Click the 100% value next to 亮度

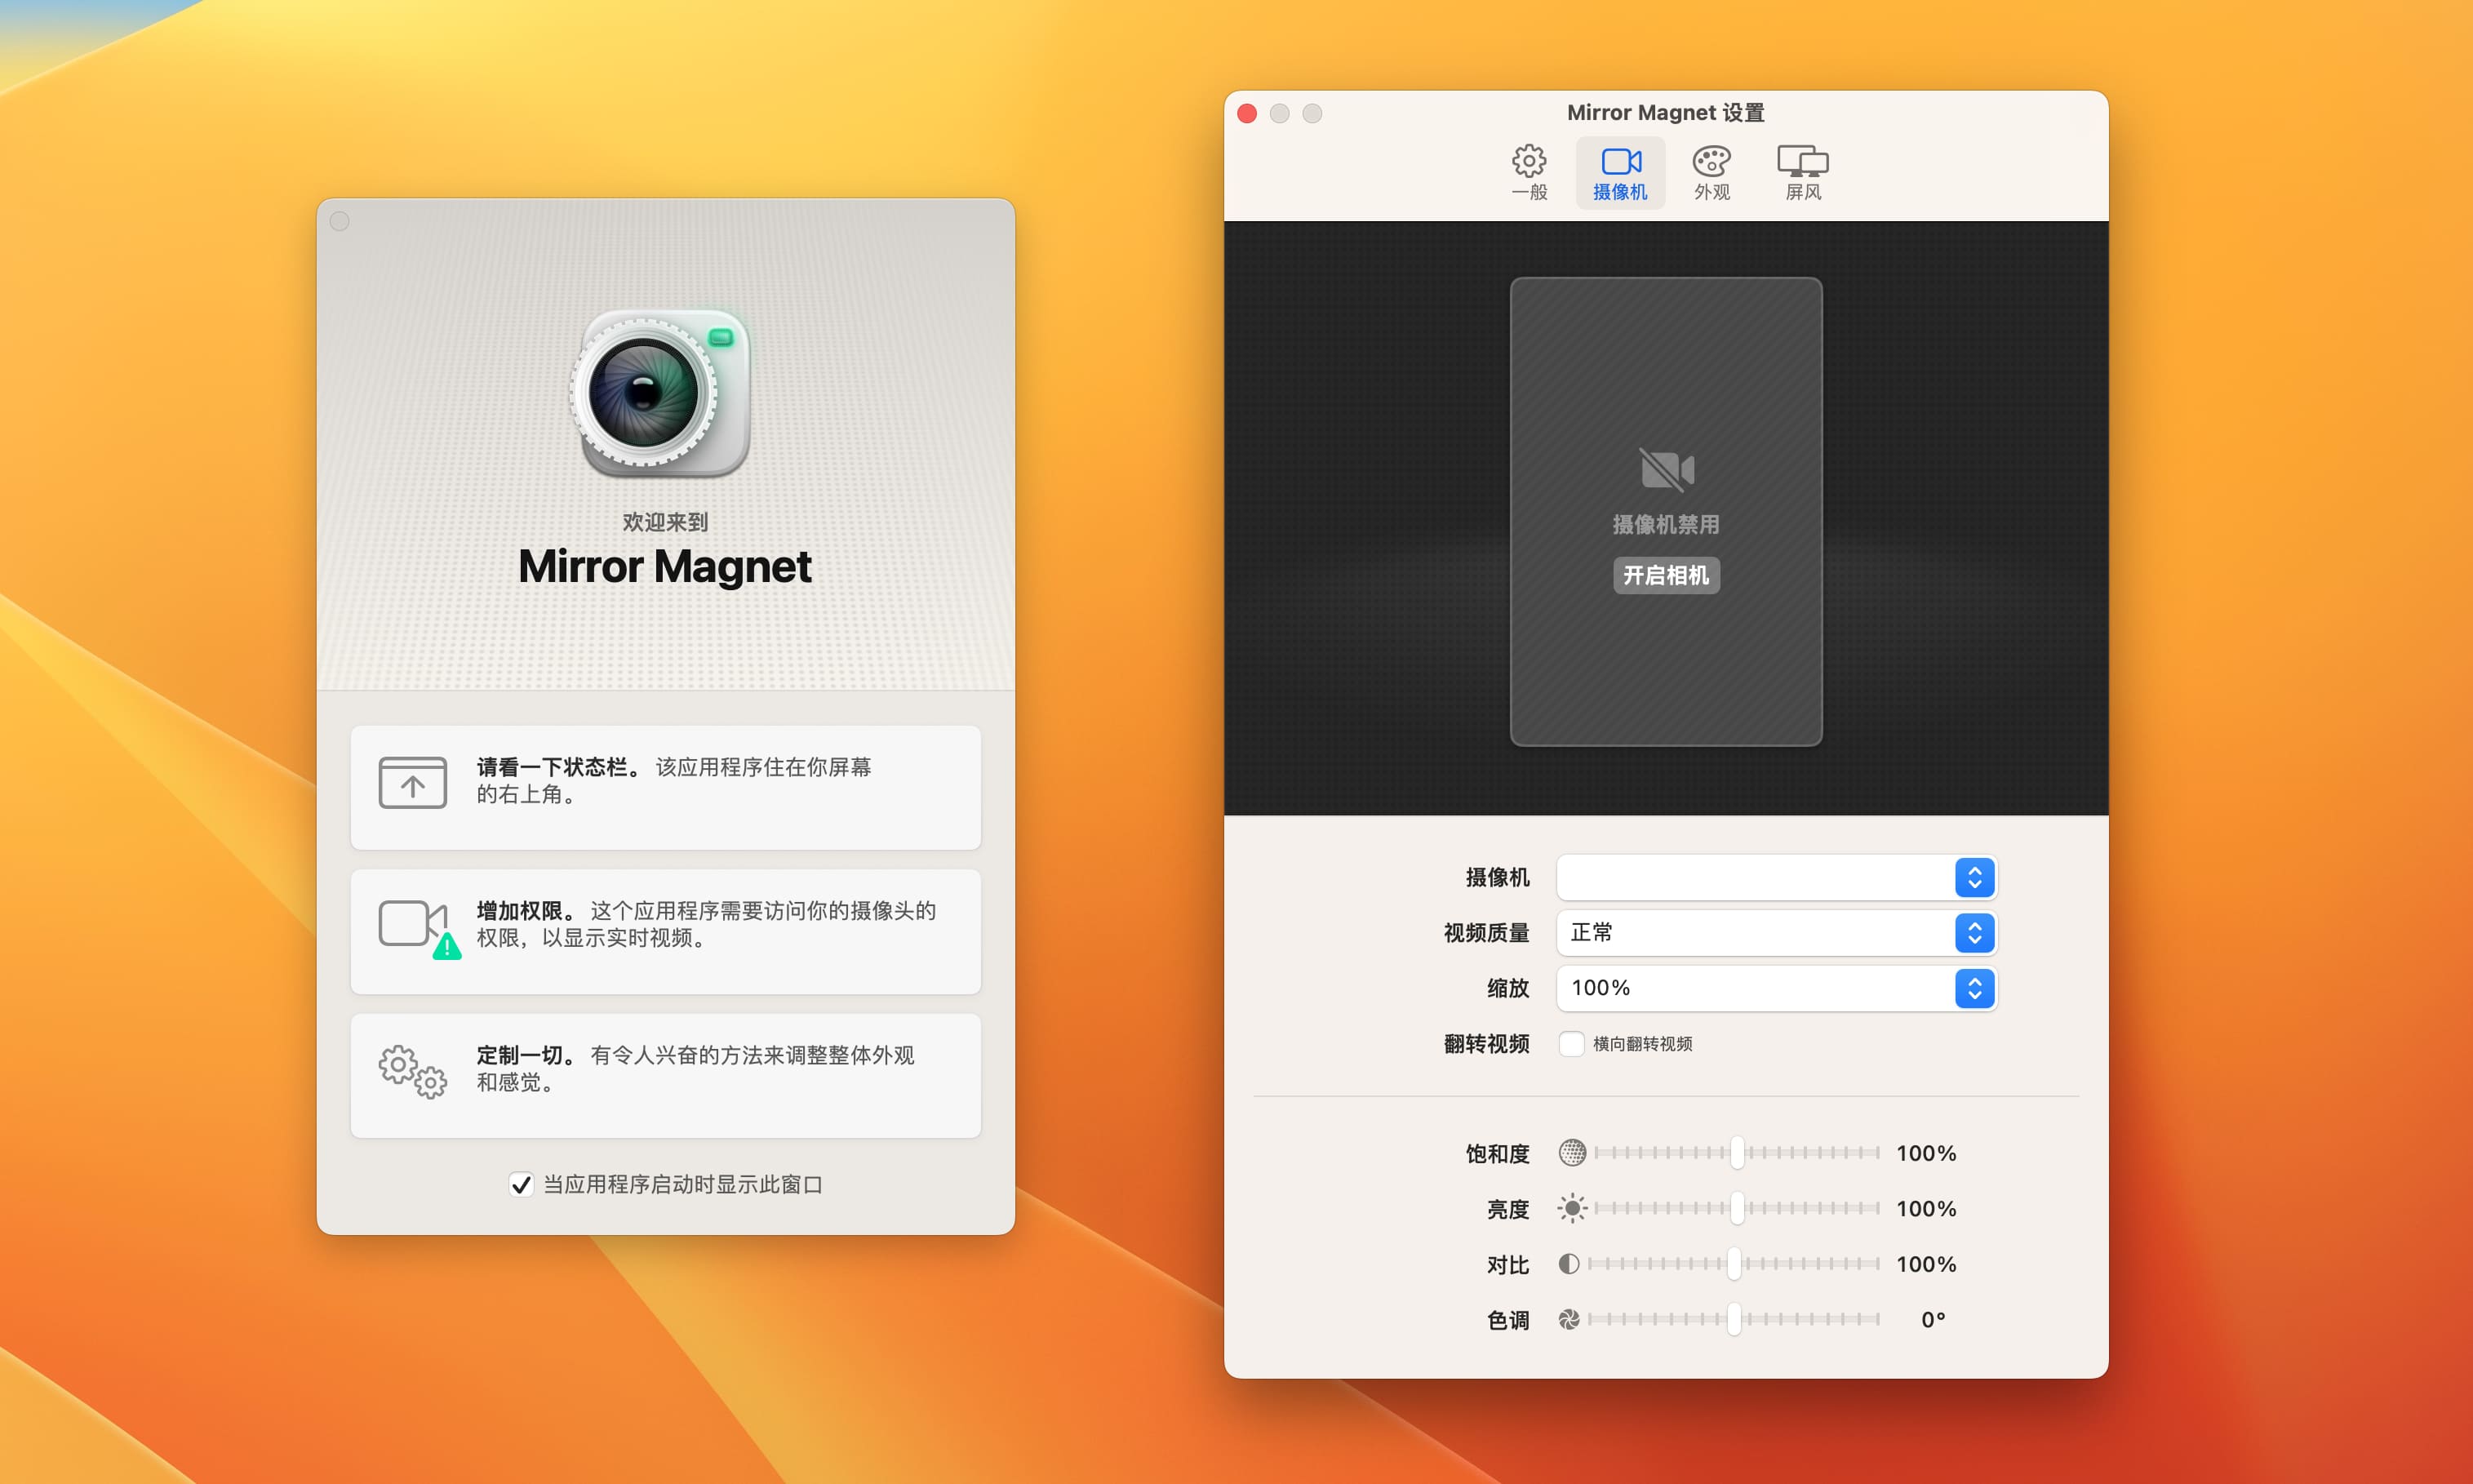1926,1208
